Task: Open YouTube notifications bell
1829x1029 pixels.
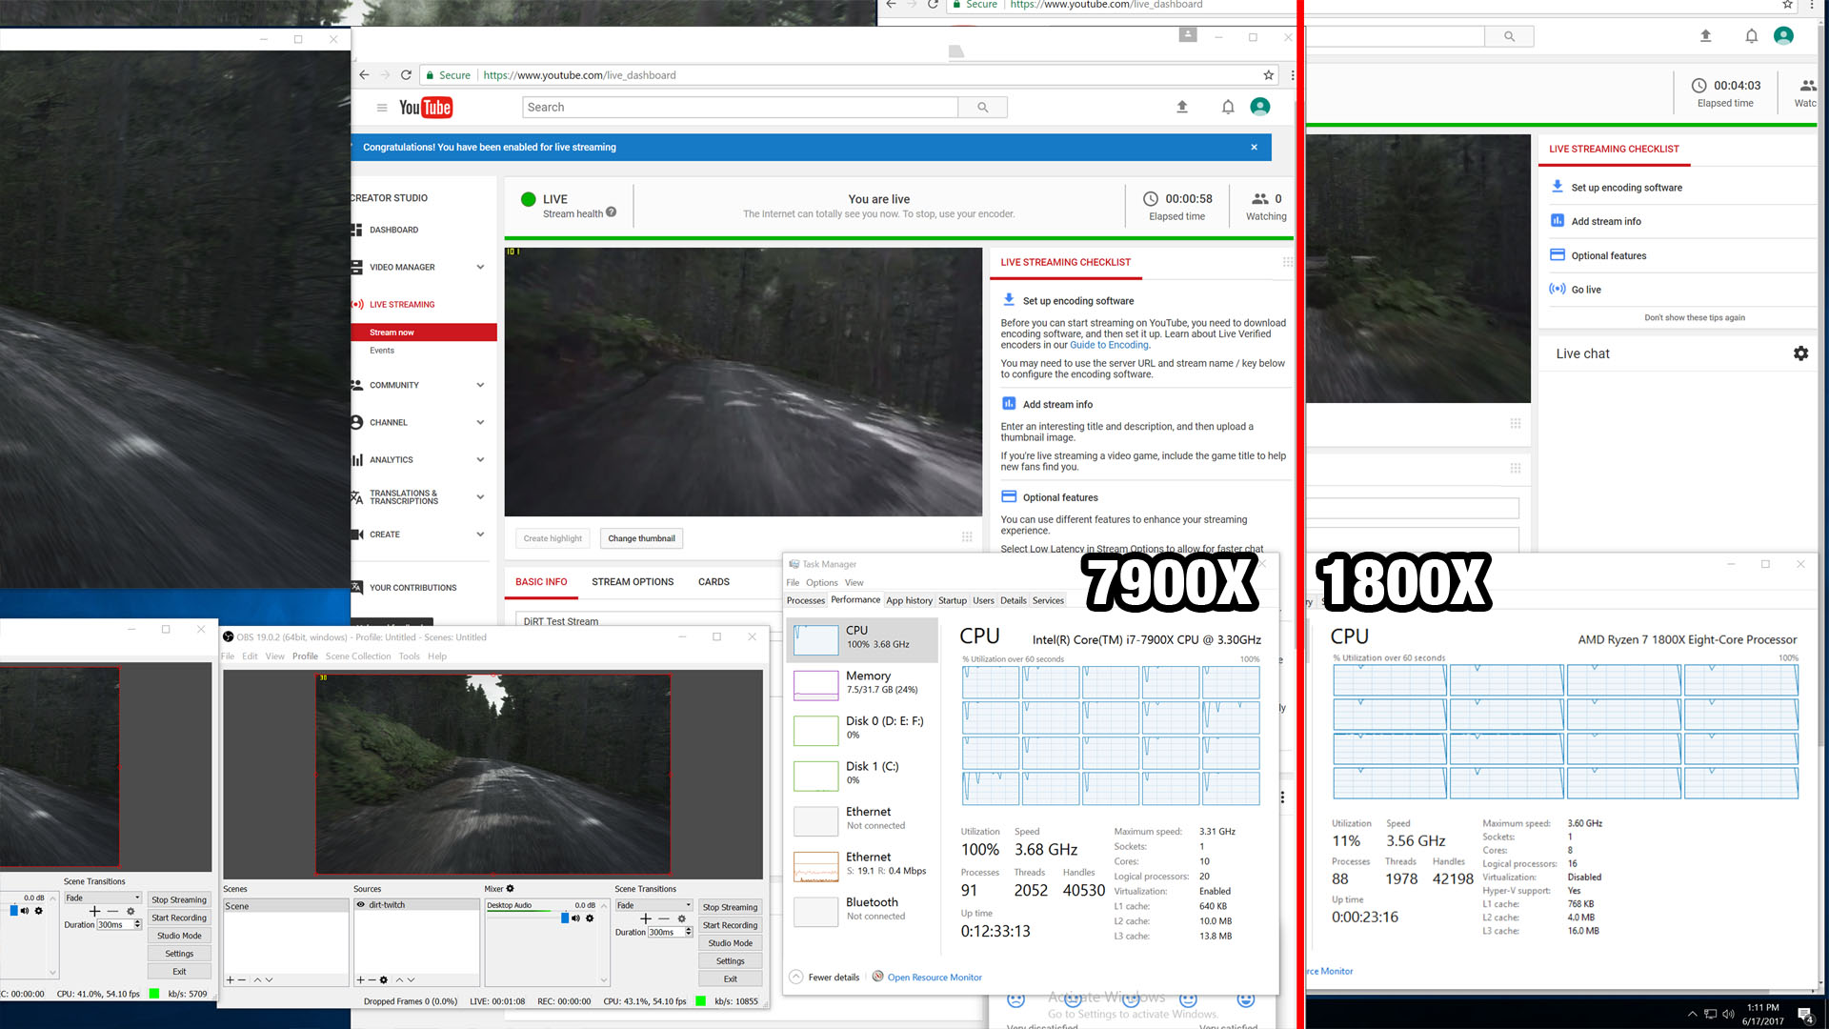Action: [1229, 107]
